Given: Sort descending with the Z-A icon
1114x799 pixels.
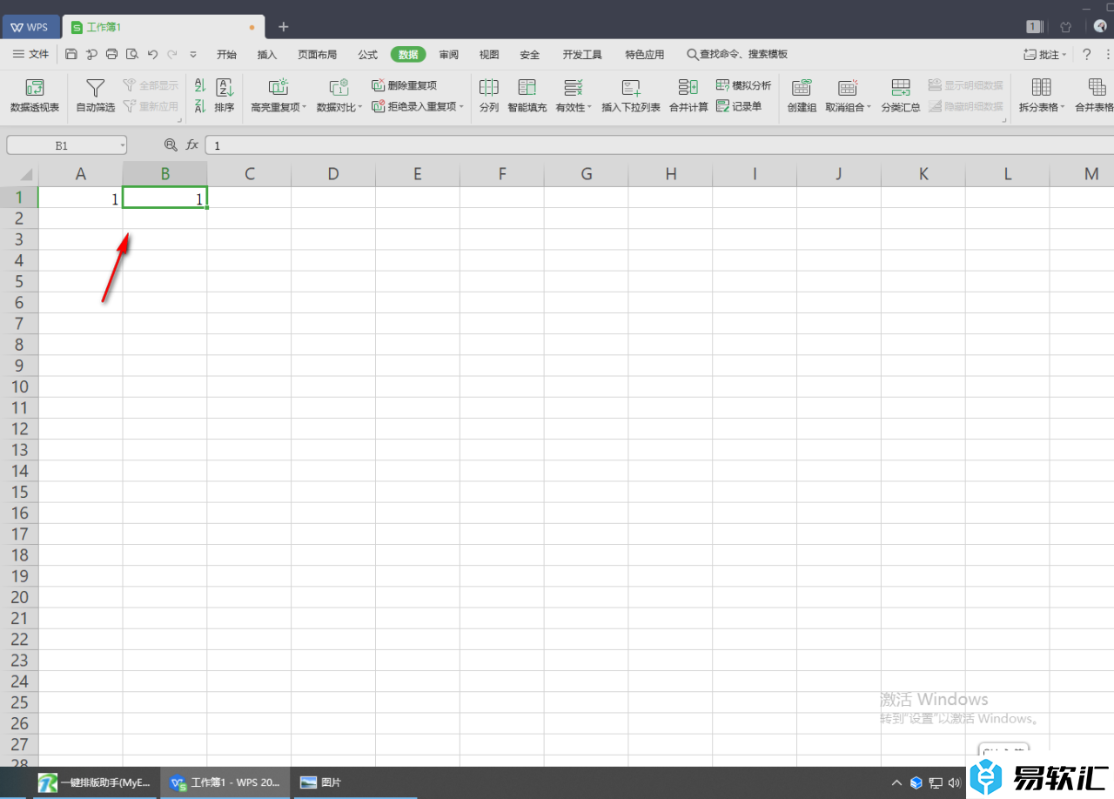Looking at the screenshot, I should click(199, 106).
